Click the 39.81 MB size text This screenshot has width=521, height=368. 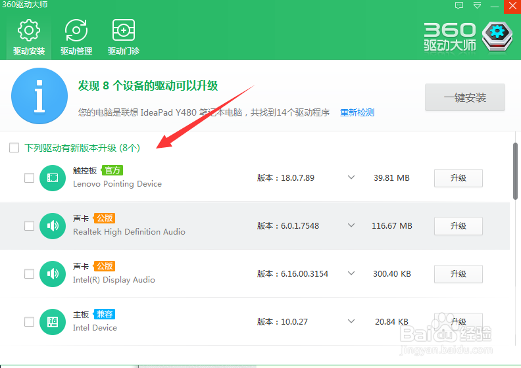[x=391, y=178]
